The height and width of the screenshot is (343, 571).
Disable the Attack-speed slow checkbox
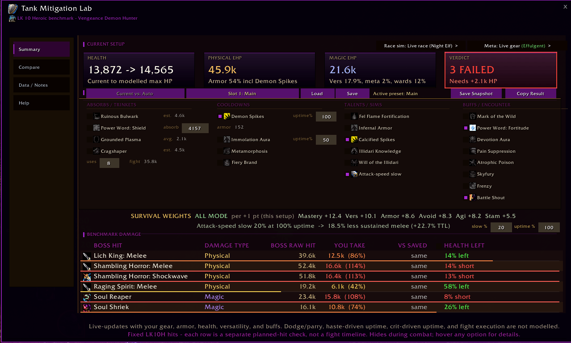[x=348, y=174]
